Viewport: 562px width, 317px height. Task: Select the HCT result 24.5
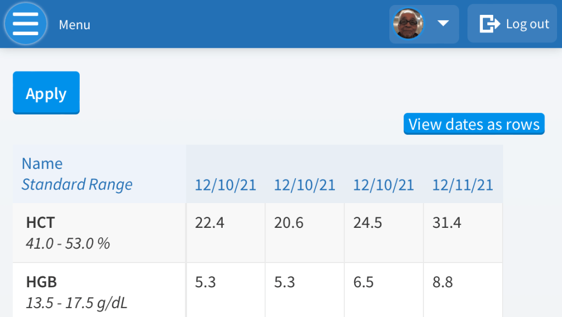coord(368,223)
